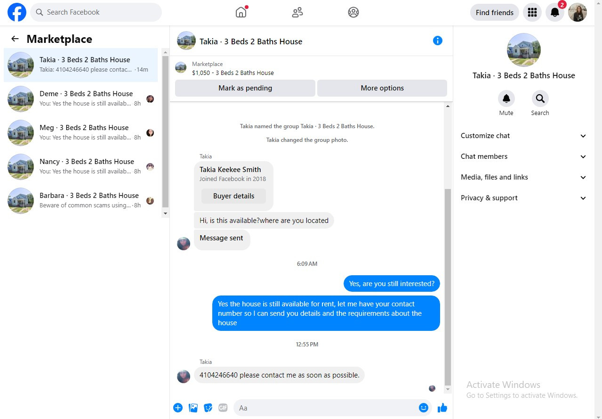Open the Friends icon in top bar
The image size is (602, 419).
click(297, 12)
